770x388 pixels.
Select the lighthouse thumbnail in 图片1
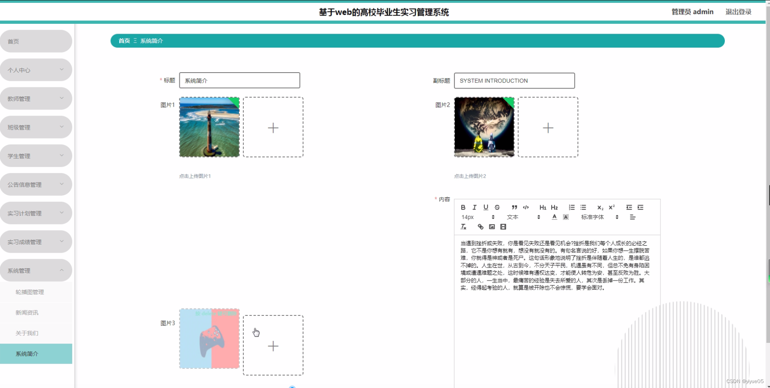[209, 127]
